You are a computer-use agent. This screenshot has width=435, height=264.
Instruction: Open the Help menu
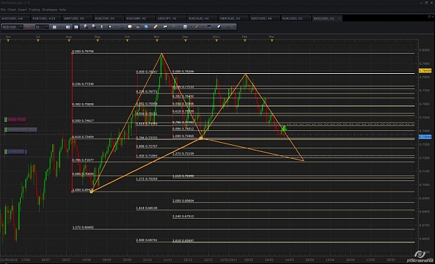pyautogui.click(x=63, y=10)
